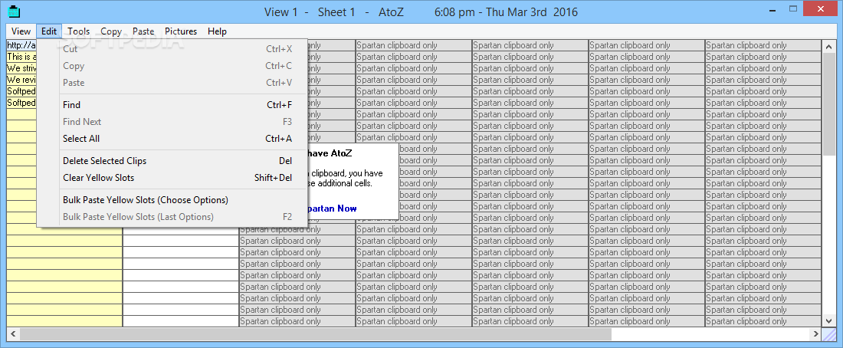
Task: Click the vertical scrollbar down arrow
Action: [828, 320]
